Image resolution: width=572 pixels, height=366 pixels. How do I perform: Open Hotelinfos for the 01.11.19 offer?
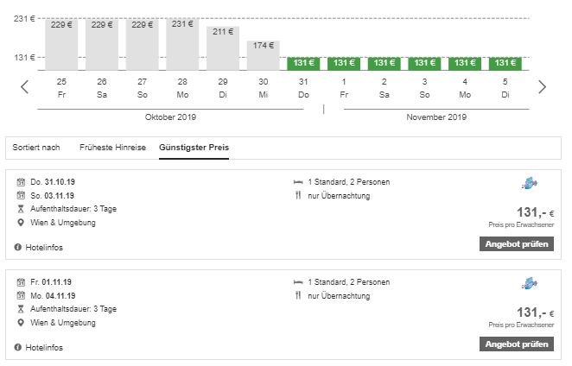coord(43,348)
